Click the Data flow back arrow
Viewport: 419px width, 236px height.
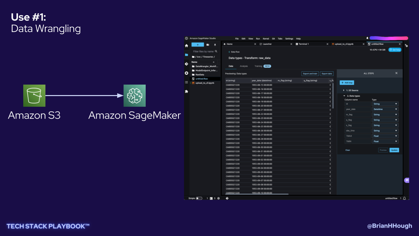click(x=229, y=52)
